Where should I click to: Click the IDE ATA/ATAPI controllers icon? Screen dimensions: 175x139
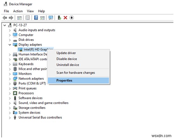(x=15, y=59)
